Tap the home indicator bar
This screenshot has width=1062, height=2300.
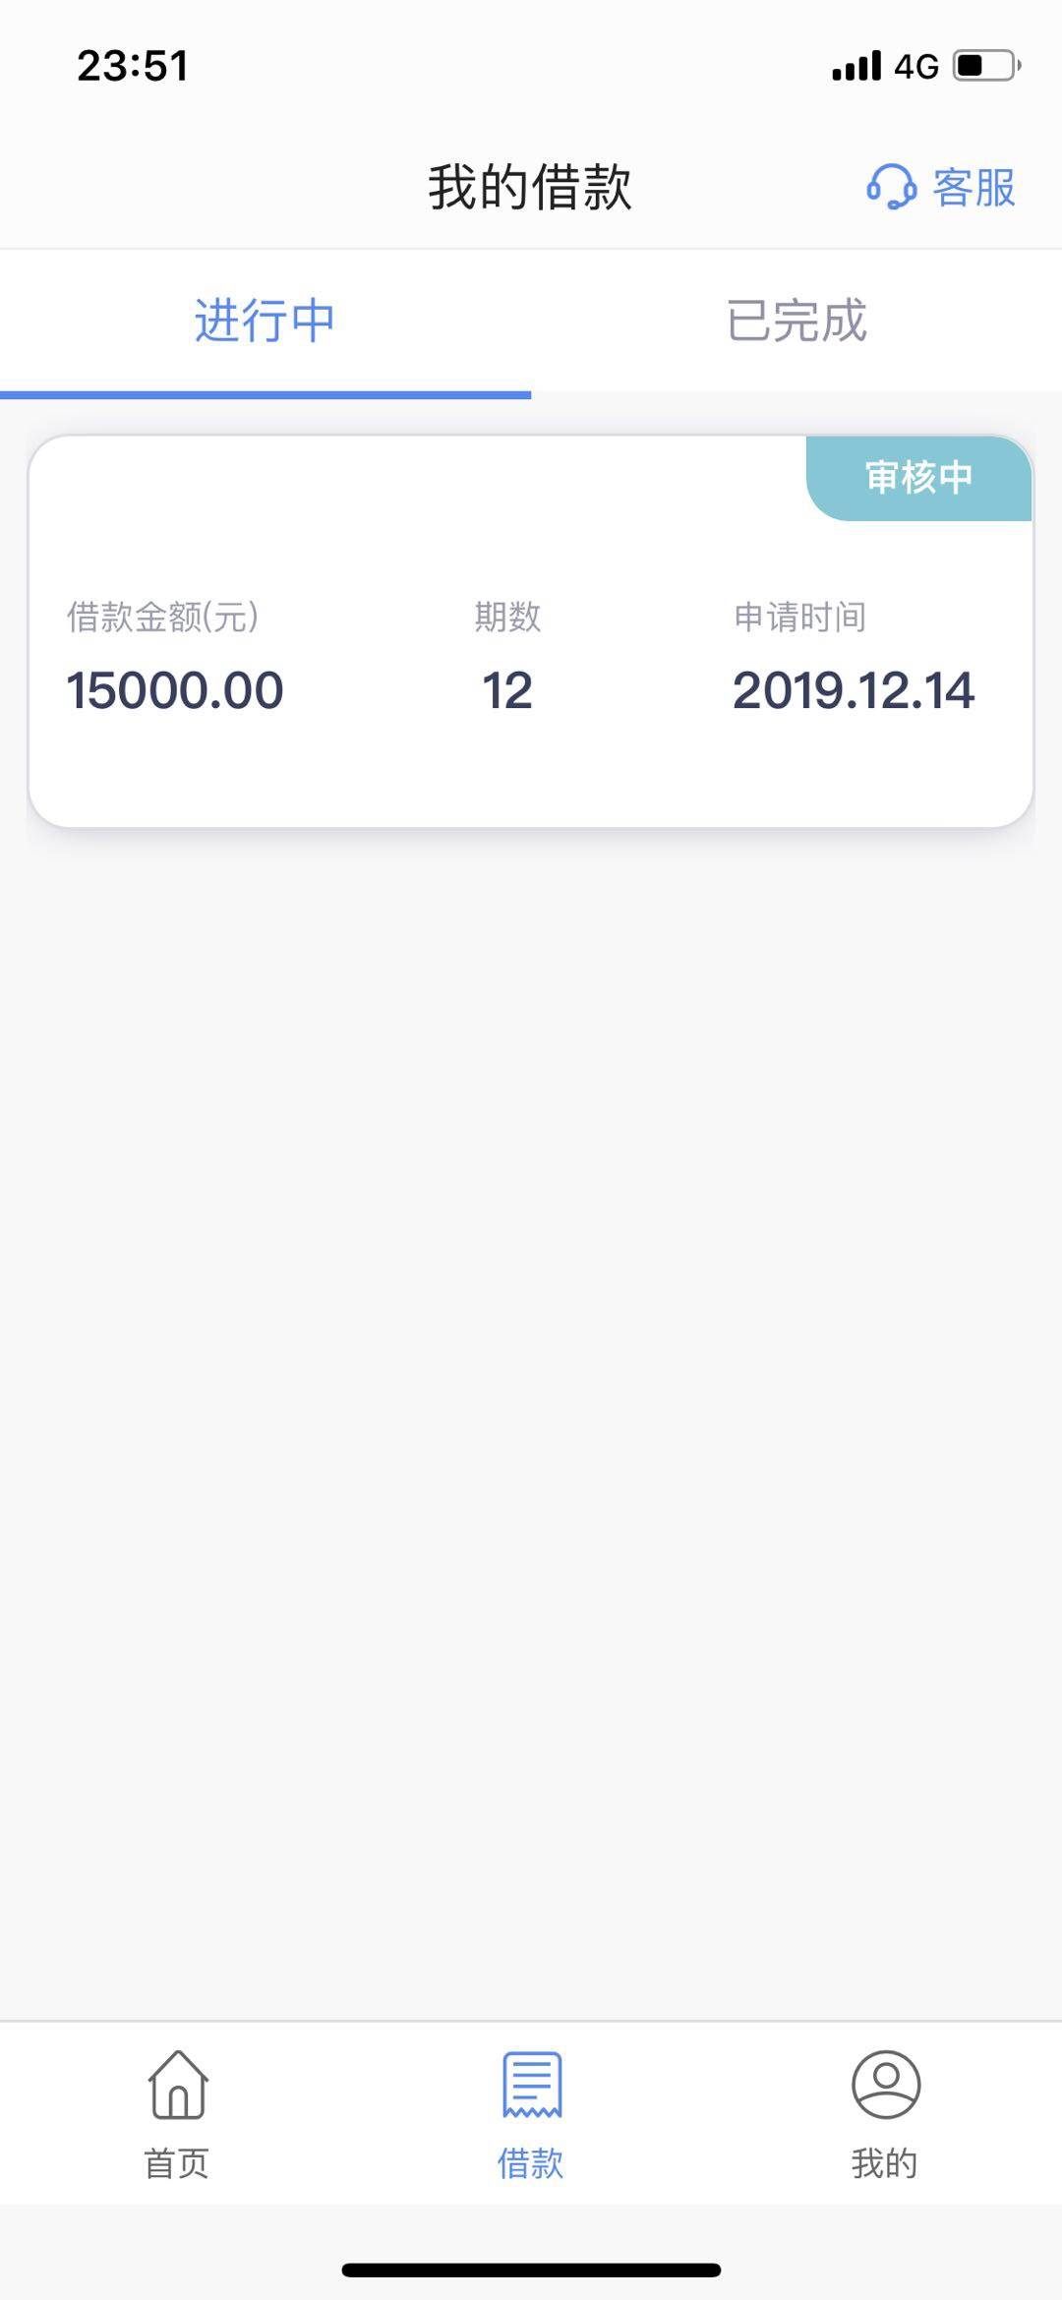(x=531, y=2270)
